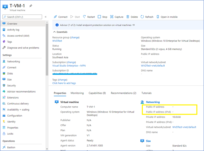
Task: Click the Connect plug icon in toolbar
Action: point(55,17)
